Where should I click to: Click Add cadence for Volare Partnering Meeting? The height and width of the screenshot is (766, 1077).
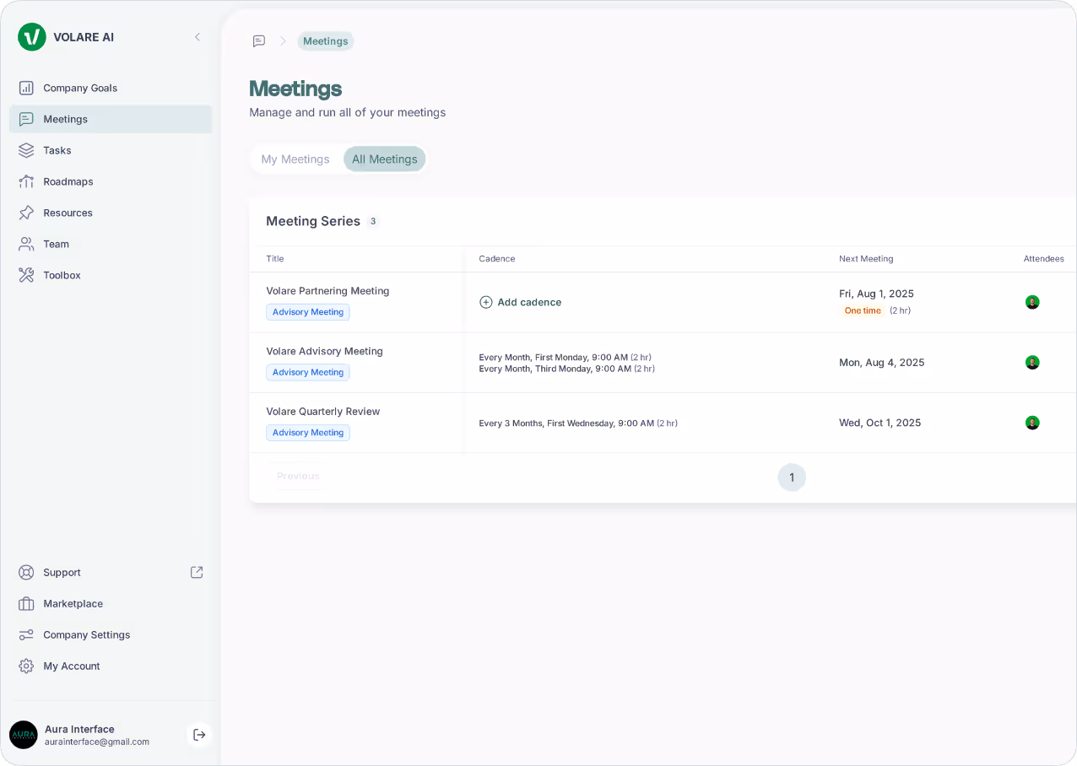pyautogui.click(x=520, y=301)
